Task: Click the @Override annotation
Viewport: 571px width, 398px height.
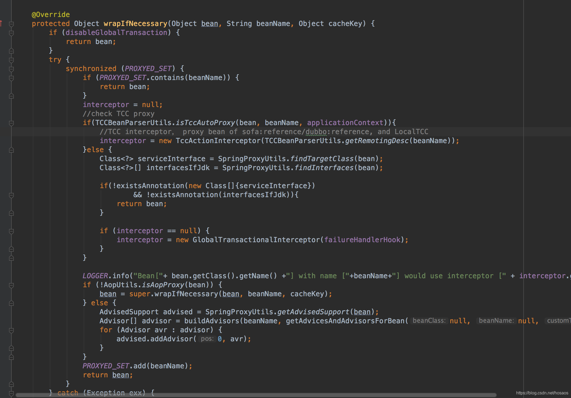Action: 51,15
